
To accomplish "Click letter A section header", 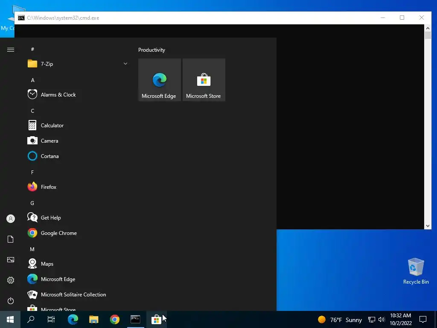I will (32, 80).
